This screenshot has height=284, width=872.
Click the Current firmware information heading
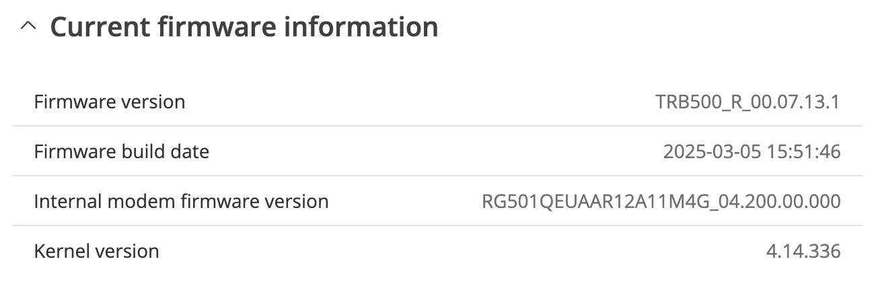point(244,28)
